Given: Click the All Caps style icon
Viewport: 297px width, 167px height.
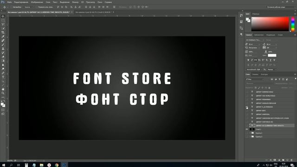Looking at the screenshot, I should 256,60.
